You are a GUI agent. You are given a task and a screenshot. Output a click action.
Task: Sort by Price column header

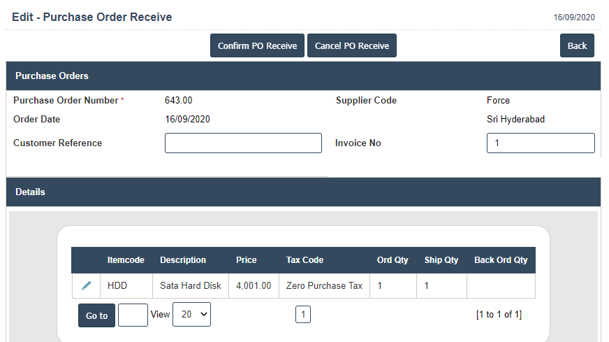click(247, 259)
